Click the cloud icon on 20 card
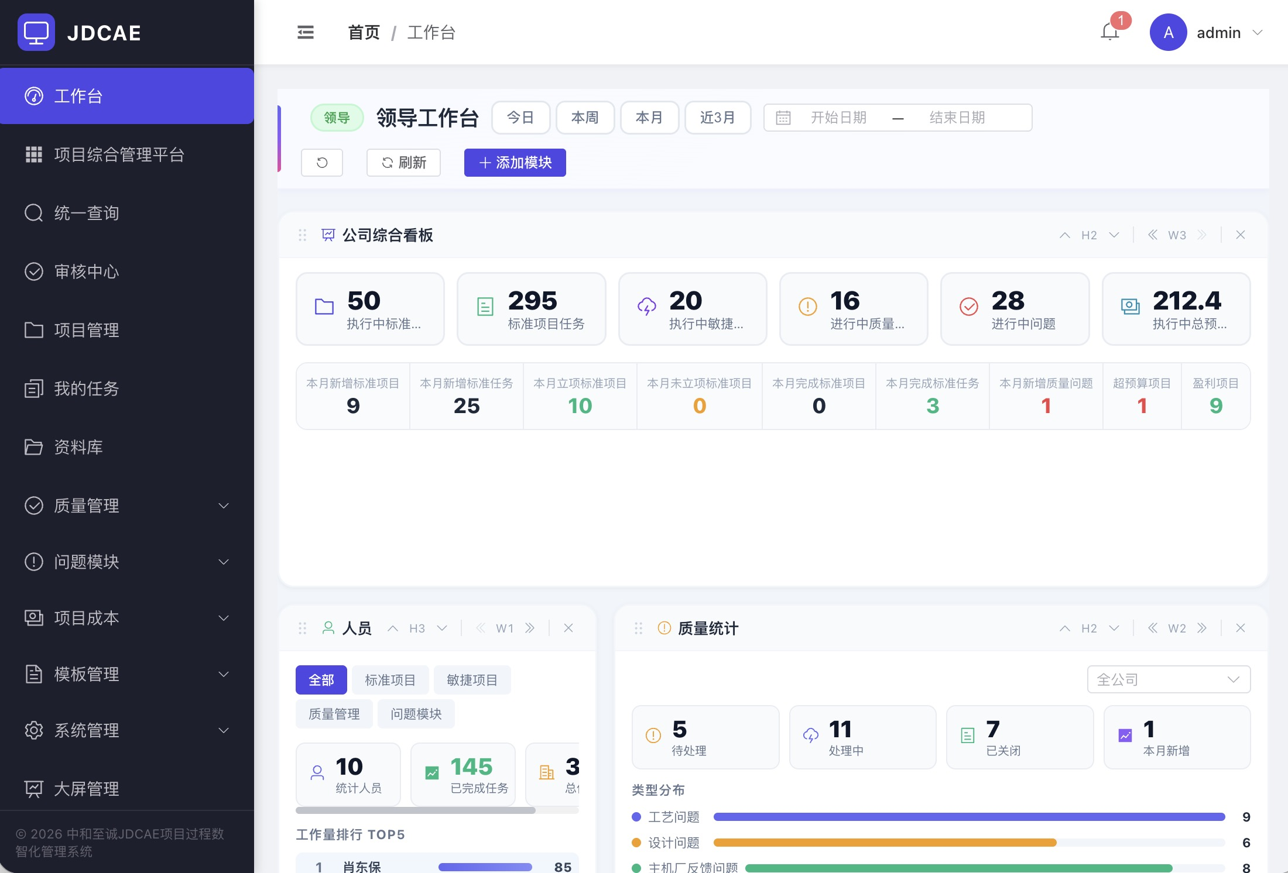The height and width of the screenshot is (873, 1288). [646, 306]
